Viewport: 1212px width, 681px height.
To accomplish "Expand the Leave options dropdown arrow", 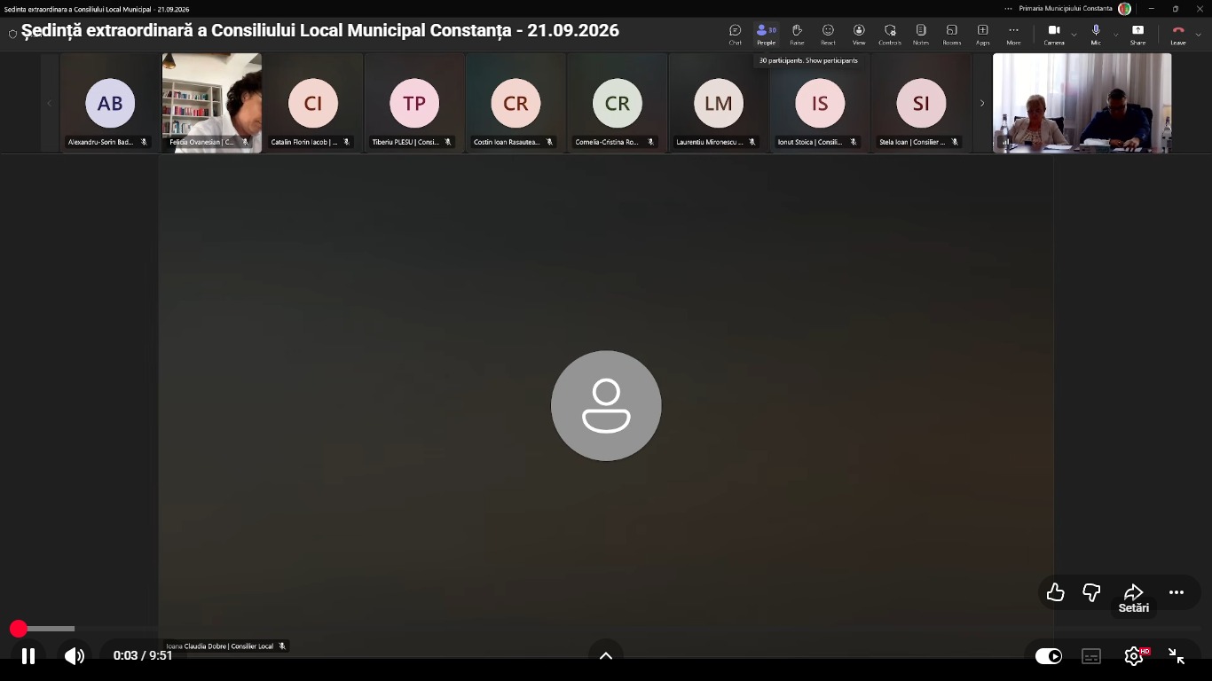I will [1199, 35].
